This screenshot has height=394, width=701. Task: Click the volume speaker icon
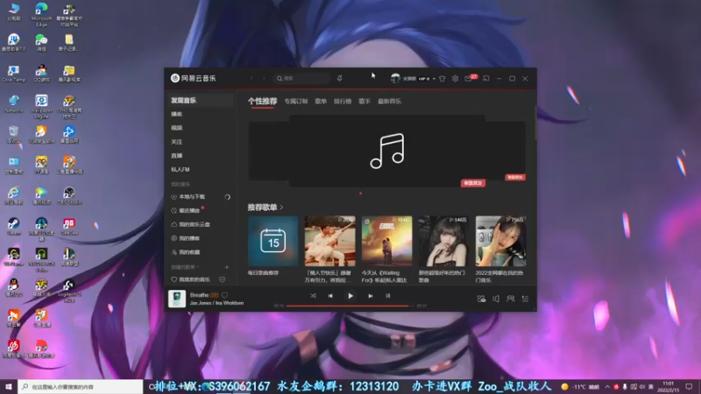click(496, 299)
